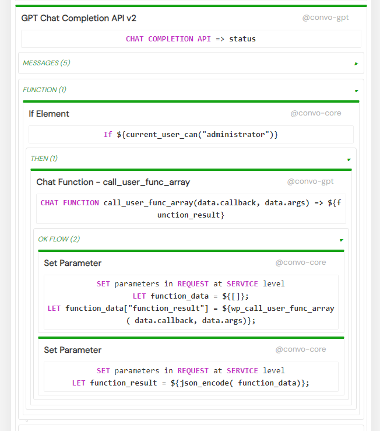This screenshot has height=431, width=380.
Task: Open the wp_call_user_func_array parameter code box
Action: click(191, 302)
